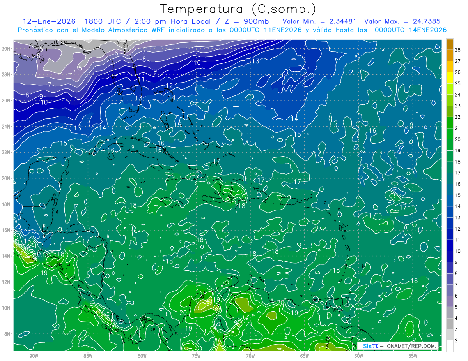Screen dimensions: 468x361
Task: Click the '10N' latitude axis label
Action: tap(6, 308)
